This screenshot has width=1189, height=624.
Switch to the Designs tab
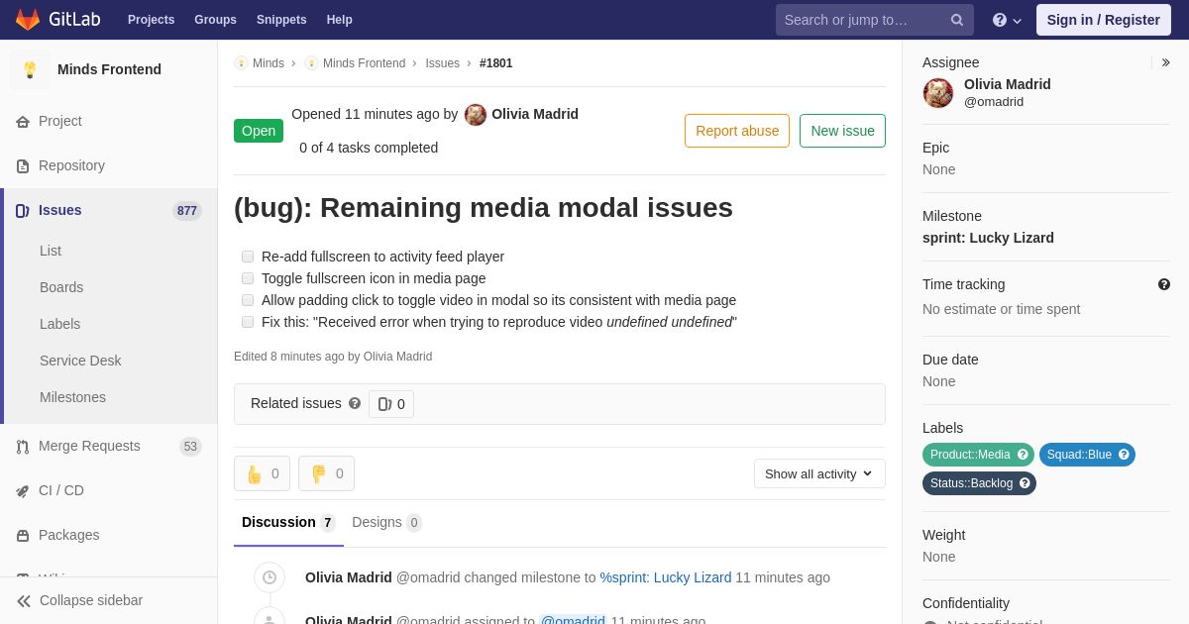(386, 522)
